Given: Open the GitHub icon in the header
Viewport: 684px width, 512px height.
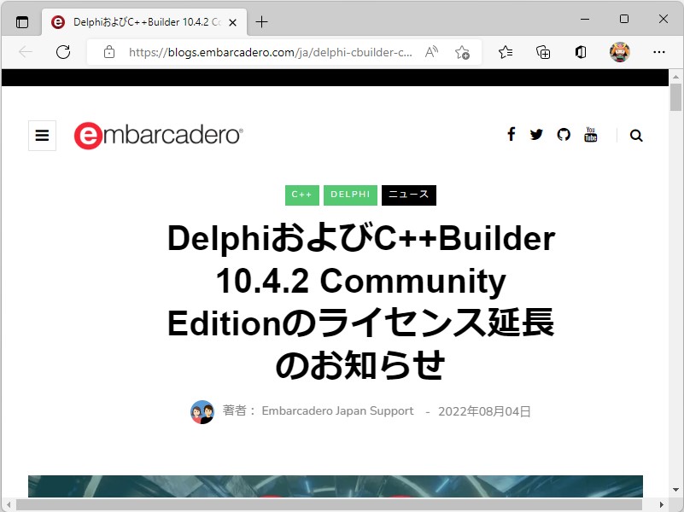Looking at the screenshot, I should pyautogui.click(x=564, y=134).
